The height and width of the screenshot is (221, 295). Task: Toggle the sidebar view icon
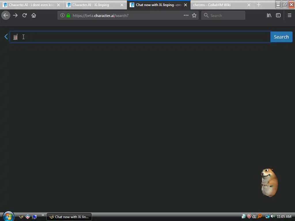click(278, 16)
